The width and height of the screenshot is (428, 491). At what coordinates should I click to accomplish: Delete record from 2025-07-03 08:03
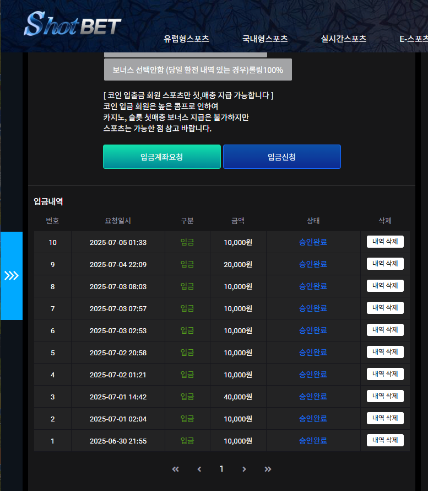pyautogui.click(x=385, y=286)
